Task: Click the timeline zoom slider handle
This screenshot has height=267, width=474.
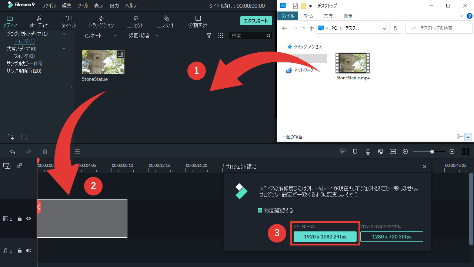Action: (432, 152)
